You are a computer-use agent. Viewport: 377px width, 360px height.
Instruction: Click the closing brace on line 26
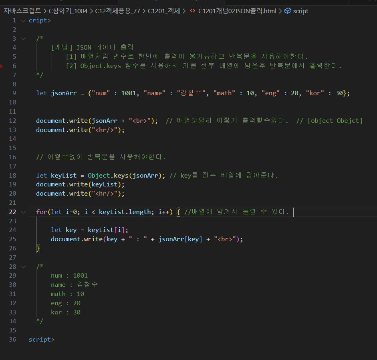(38, 248)
